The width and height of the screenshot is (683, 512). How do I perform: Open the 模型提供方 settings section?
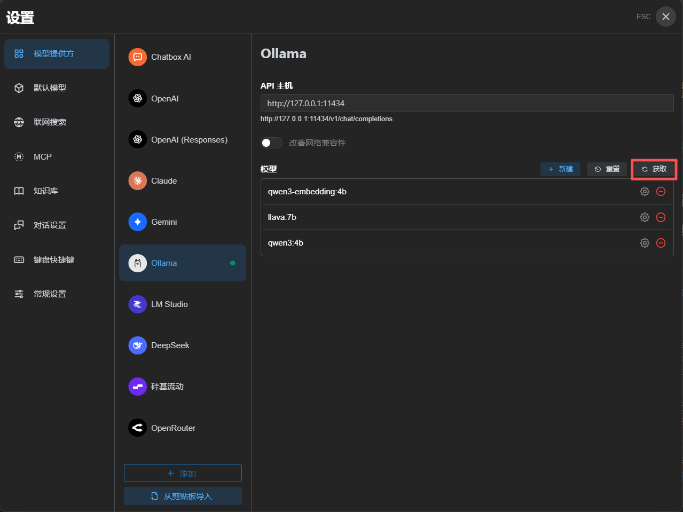(x=57, y=53)
